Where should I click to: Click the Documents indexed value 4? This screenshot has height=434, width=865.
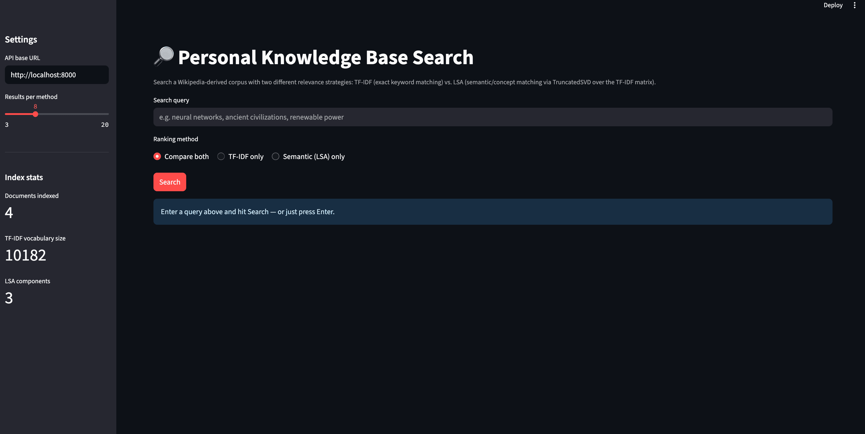[x=9, y=212]
